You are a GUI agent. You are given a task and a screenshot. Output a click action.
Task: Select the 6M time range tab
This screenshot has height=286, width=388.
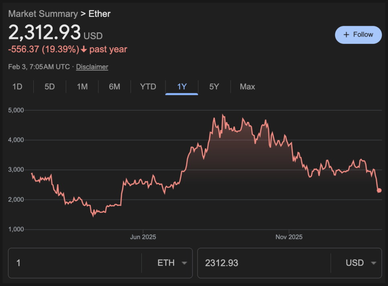(114, 87)
